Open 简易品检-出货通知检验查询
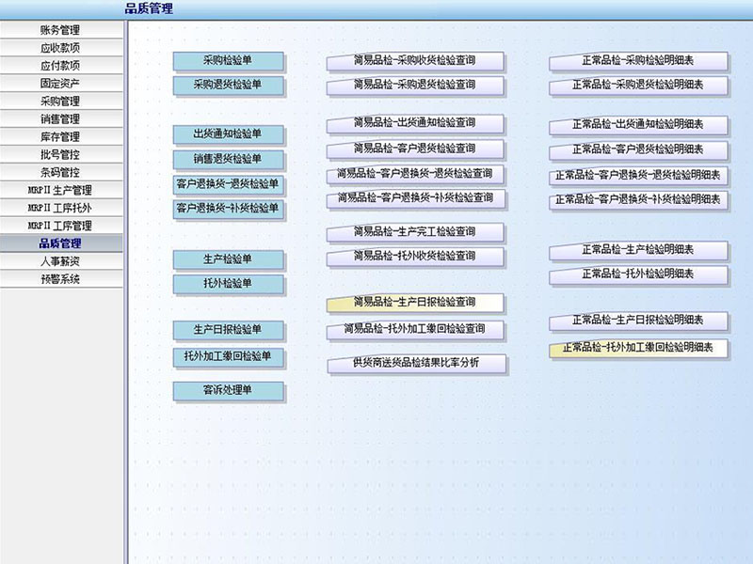753x564 pixels. coord(415,124)
